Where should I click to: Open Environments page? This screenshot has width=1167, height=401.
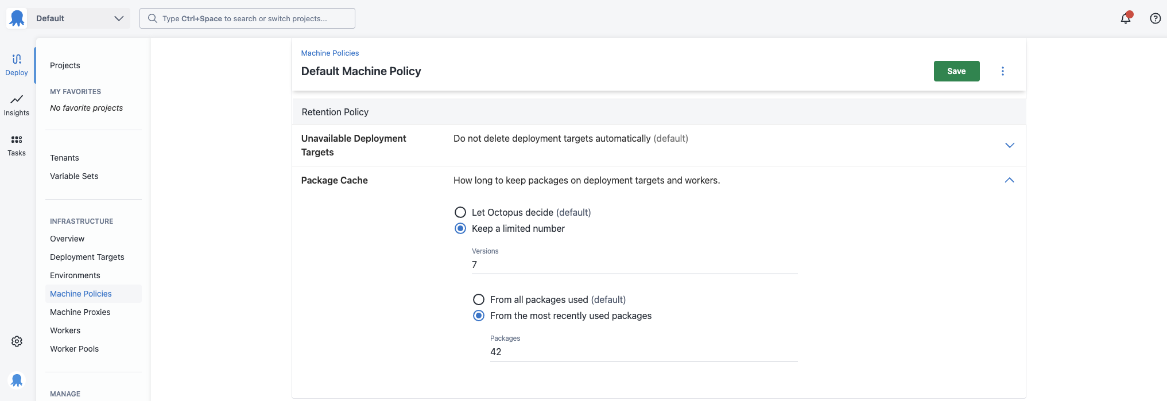pos(75,275)
